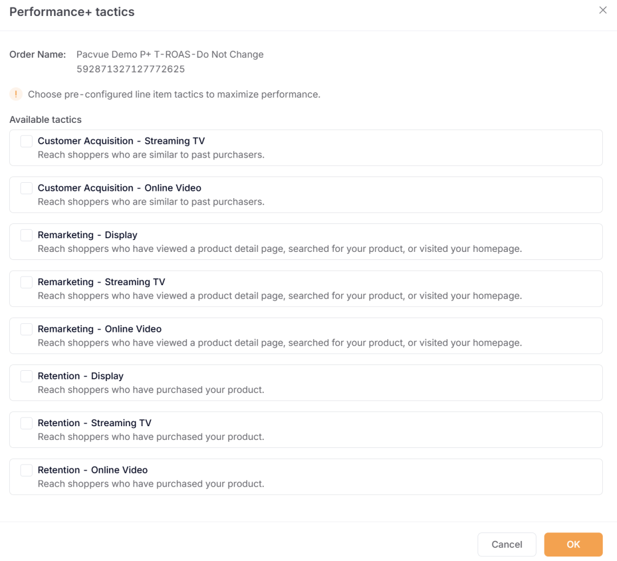
Task: Close the Performance+ tactics dialog
Action: pos(603,10)
